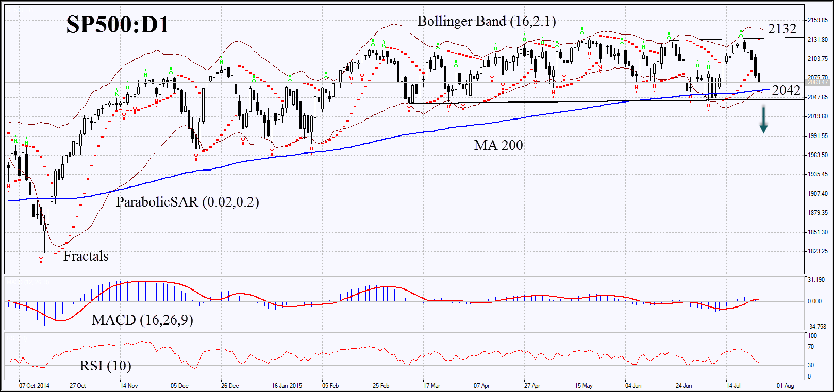Click the RSI scale value 30
The height and width of the screenshot is (392, 834).
811,365
